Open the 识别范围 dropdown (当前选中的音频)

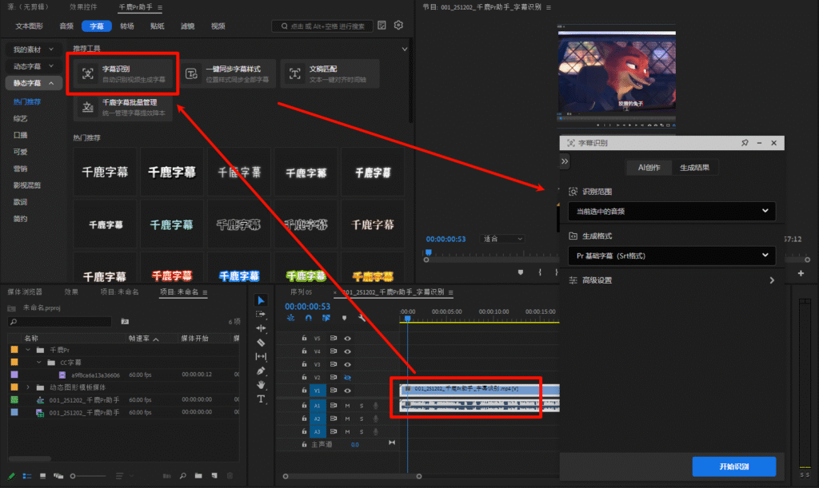[671, 212]
